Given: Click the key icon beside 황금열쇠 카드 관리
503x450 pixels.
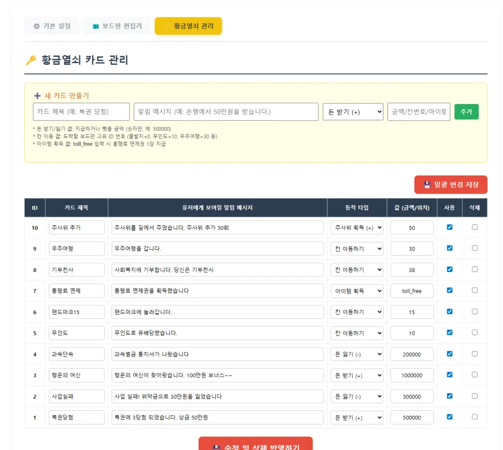Looking at the screenshot, I should coord(31,60).
